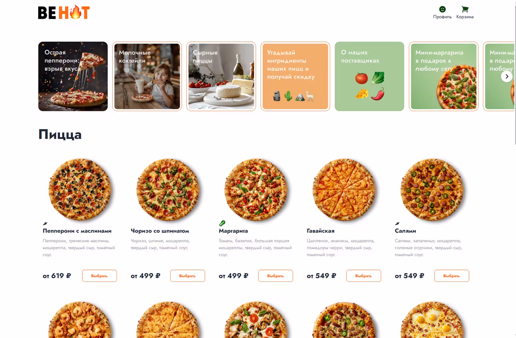Open the Молочные коктейли story card

pyautogui.click(x=147, y=76)
